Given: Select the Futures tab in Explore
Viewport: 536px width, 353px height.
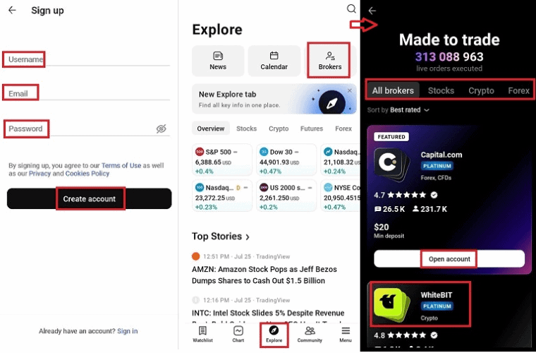Looking at the screenshot, I should point(311,129).
